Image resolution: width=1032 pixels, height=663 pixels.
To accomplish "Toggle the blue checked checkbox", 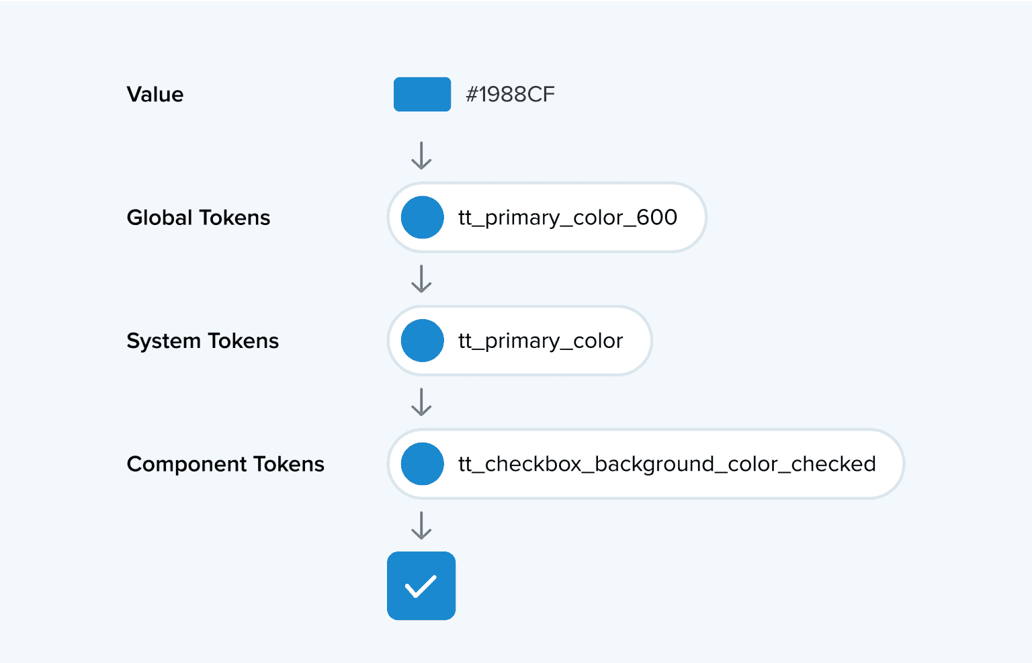I will tap(421, 586).
